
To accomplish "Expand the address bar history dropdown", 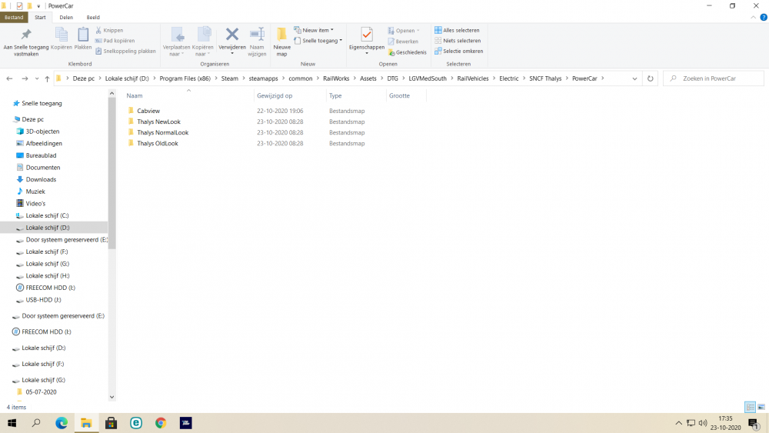I will click(634, 78).
